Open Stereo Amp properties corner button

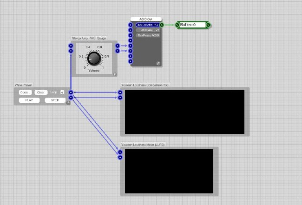coord(115,74)
